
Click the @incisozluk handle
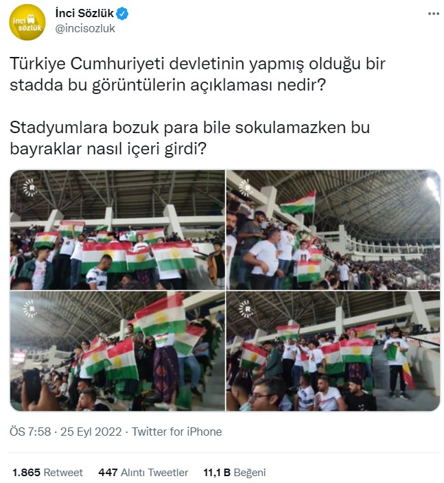click(85, 29)
